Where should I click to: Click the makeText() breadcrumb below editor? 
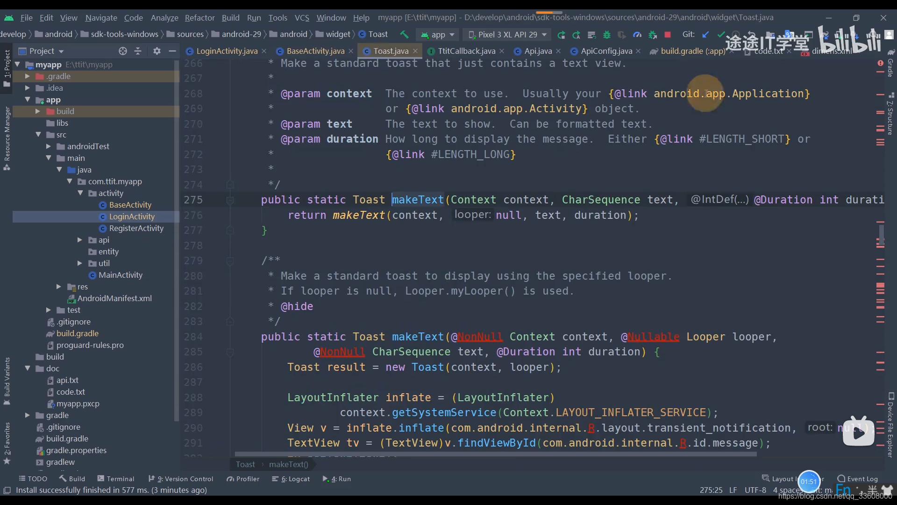289,464
